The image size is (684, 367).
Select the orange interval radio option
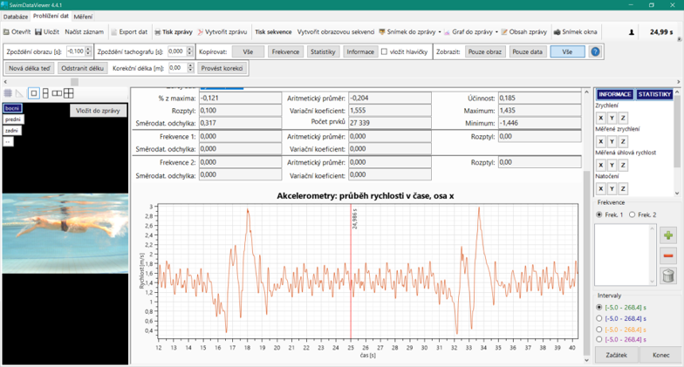tap(598, 330)
